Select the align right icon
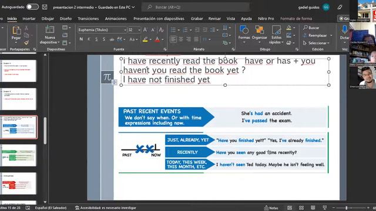This screenshot has height=211, width=376. point(189,39)
